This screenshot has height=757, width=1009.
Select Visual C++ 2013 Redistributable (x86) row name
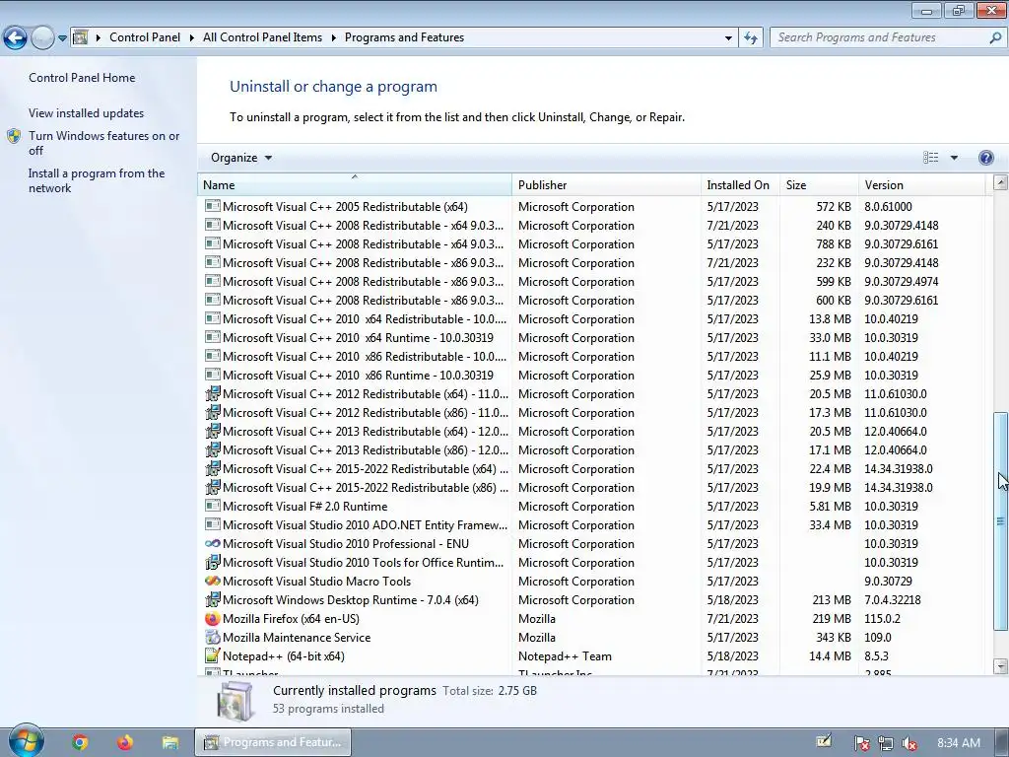[x=365, y=449]
